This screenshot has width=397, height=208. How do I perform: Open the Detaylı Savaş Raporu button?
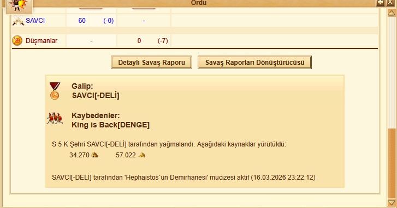pyautogui.click(x=151, y=63)
